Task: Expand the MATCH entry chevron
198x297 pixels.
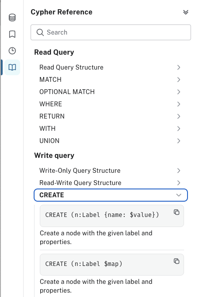Action: 178,80
